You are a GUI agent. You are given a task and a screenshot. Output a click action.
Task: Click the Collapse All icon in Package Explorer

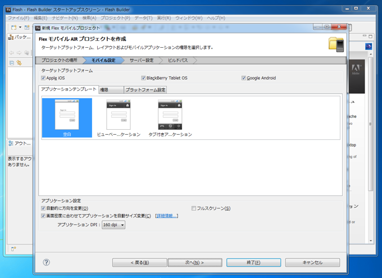pyautogui.click(x=12, y=63)
